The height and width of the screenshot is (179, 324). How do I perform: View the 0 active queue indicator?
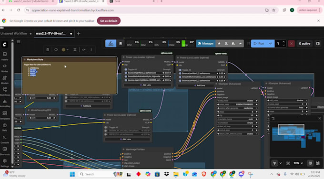tap(304, 44)
